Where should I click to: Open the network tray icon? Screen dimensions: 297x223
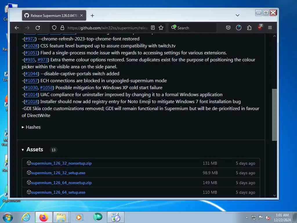point(253,218)
